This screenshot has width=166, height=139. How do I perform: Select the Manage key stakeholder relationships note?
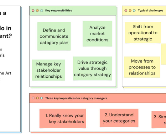[49, 70]
